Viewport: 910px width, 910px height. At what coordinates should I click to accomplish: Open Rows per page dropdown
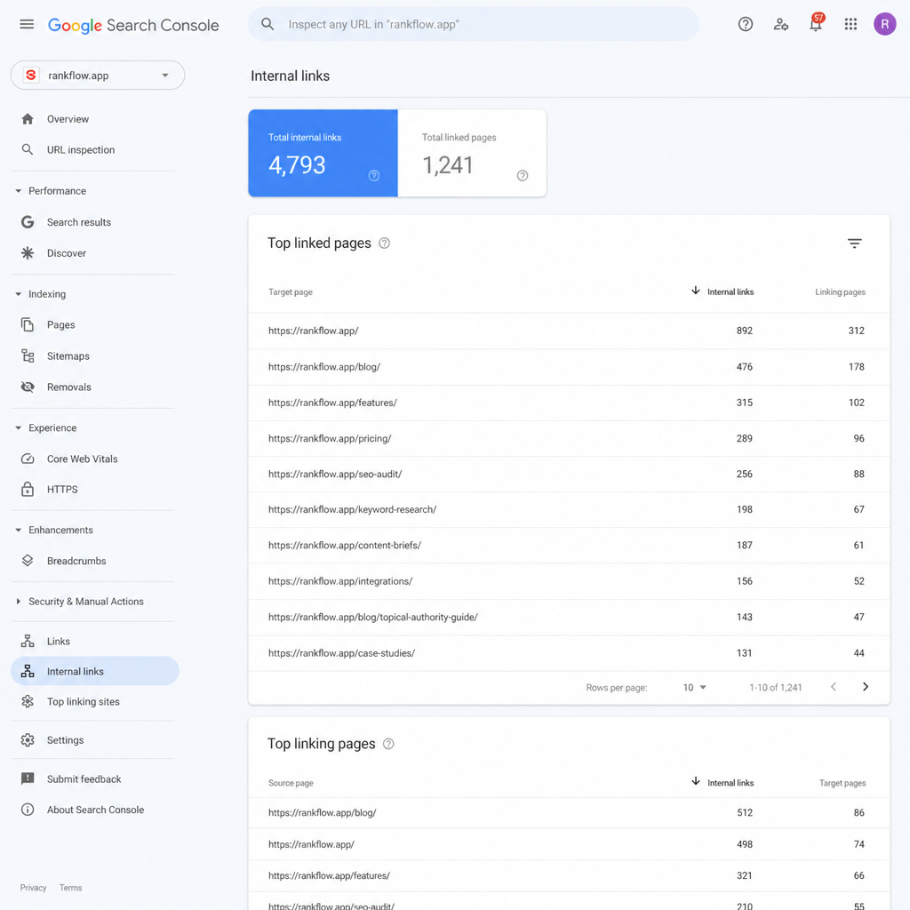[694, 688]
